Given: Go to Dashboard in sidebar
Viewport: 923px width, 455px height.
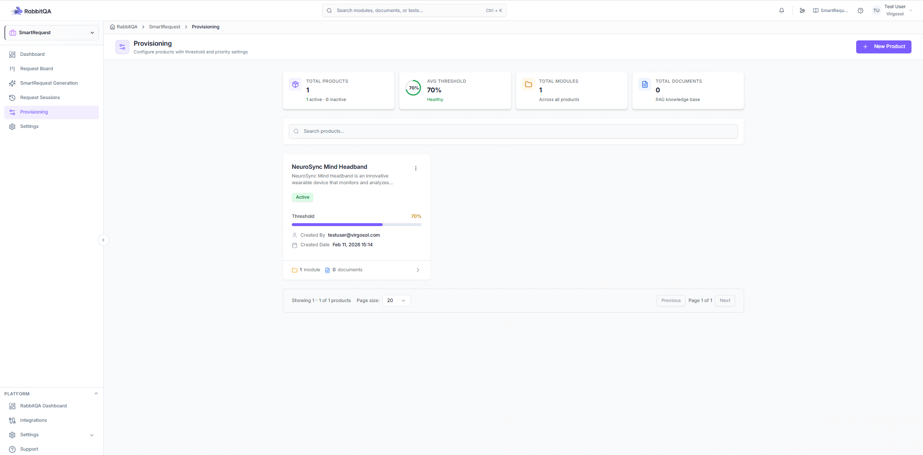Looking at the screenshot, I should [x=52, y=54].
